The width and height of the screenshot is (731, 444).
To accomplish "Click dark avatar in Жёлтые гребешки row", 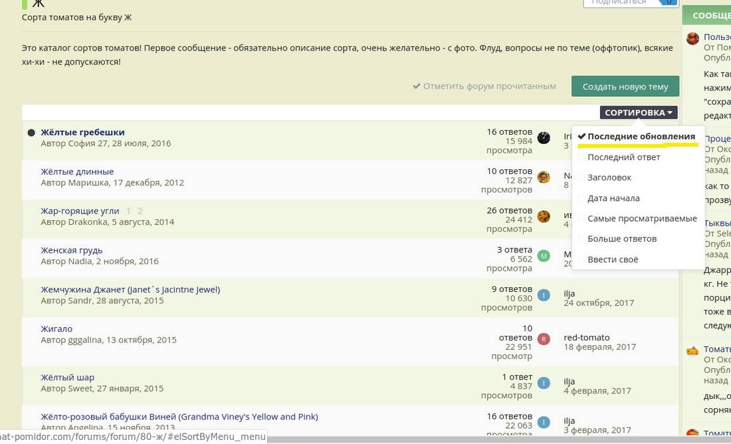I will [544, 137].
